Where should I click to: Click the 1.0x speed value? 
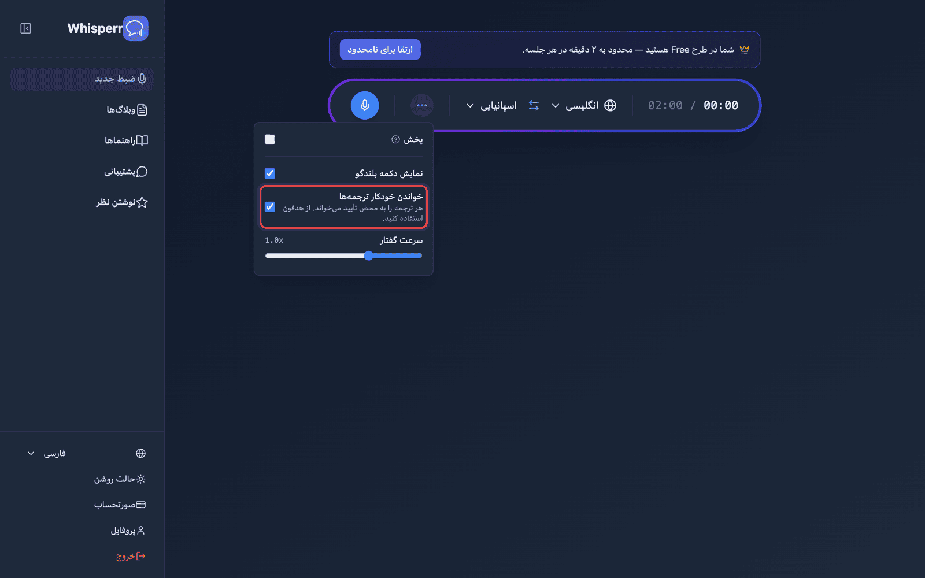[274, 240]
